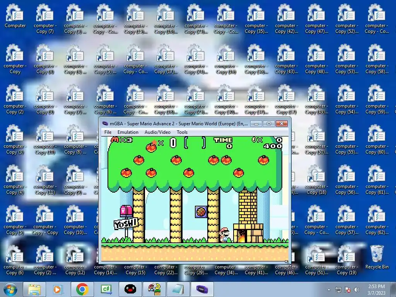Select the 'computer - Copy (52)...' shortcut

point(347,19)
